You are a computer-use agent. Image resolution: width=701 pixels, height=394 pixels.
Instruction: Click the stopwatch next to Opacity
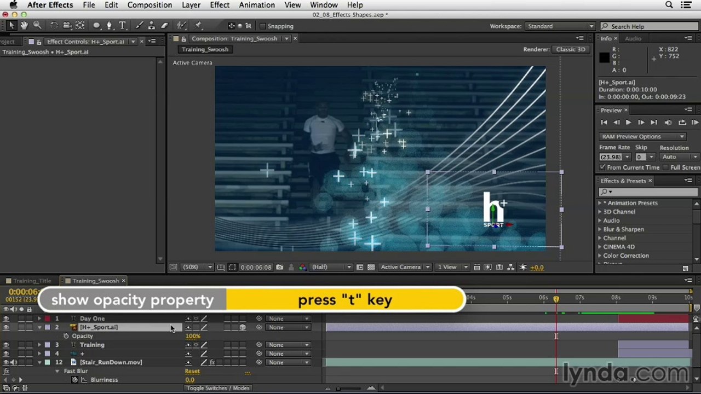[x=66, y=336]
